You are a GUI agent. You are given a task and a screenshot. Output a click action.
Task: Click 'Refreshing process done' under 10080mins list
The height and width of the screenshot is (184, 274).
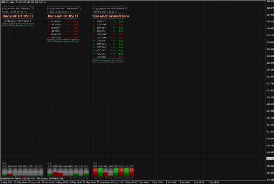click(x=109, y=61)
